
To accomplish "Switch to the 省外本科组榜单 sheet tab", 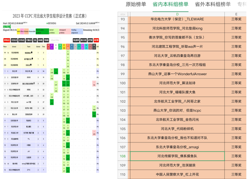I will [x=213, y=4].
